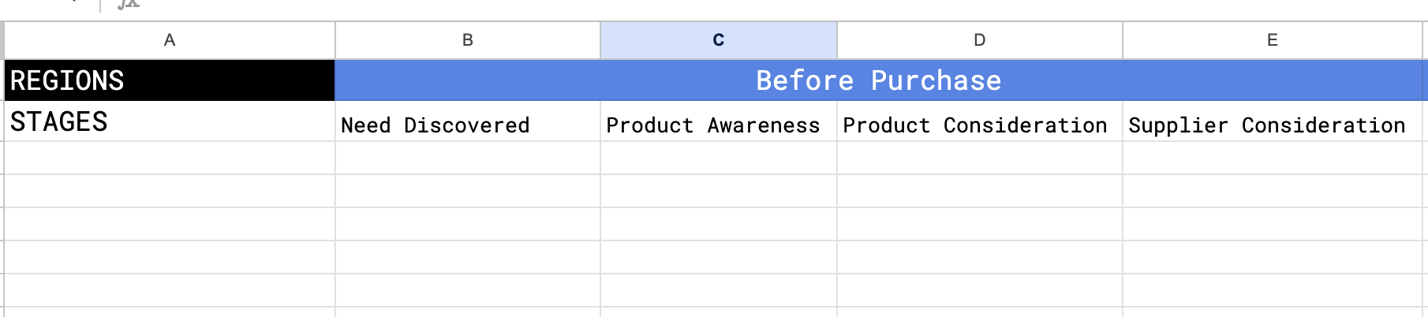Click cell two rows below Need Discovered
Viewport: 1428px width, 317px height.
point(467,191)
